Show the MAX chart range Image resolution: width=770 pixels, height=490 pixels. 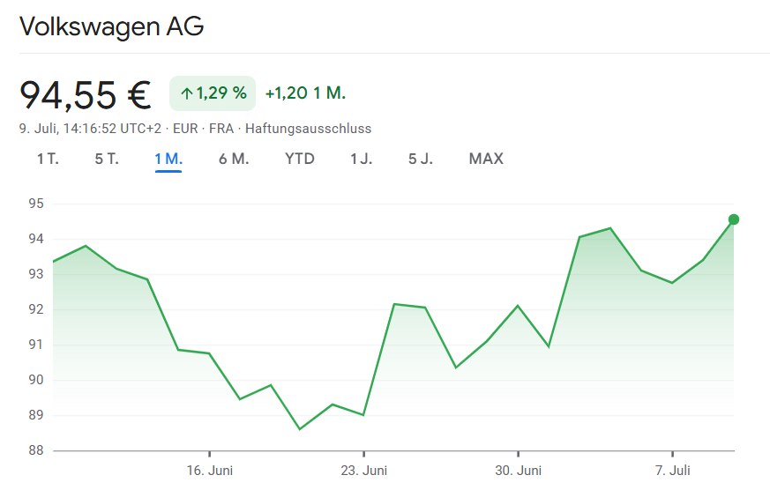point(486,159)
